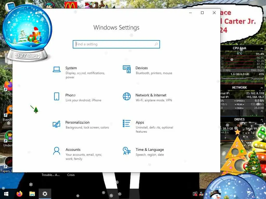
Task: Focus the 'Find a setting' search box
Action: 116,44
